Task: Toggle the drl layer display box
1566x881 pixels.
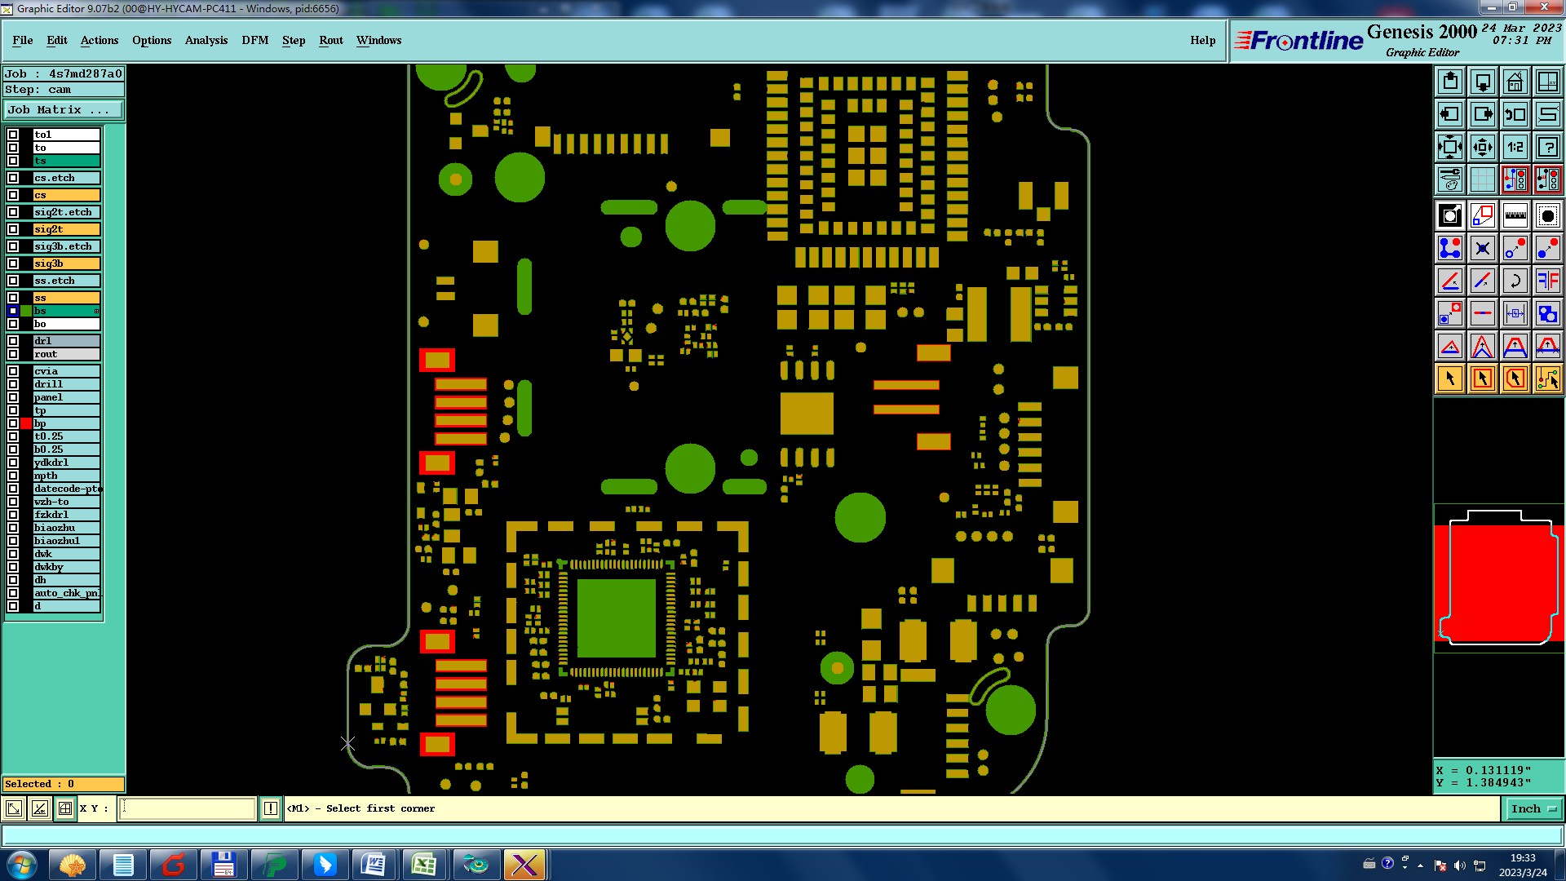Action: (x=13, y=341)
